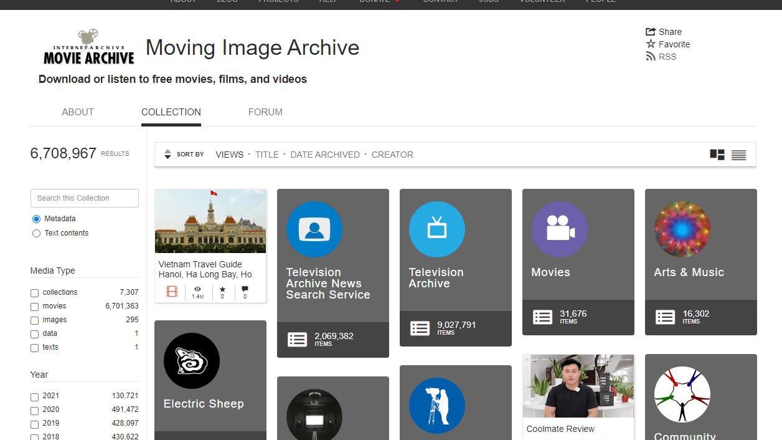Open the COLLECTION tab
782x440 pixels.
coord(171,112)
